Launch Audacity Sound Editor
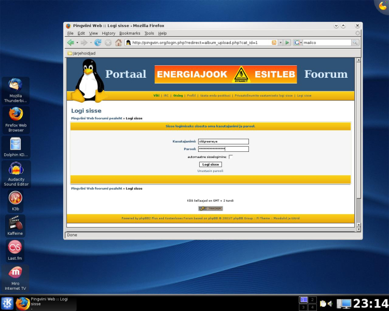The width and height of the screenshot is (389, 311). click(16, 174)
